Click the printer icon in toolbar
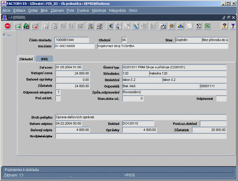This screenshot has width=238, height=181. (x=90, y=26)
